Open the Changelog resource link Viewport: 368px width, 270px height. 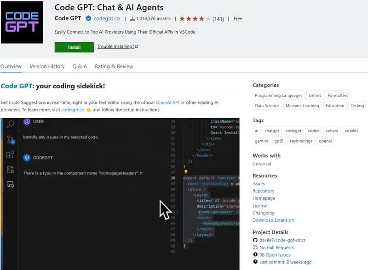click(263, 213)
